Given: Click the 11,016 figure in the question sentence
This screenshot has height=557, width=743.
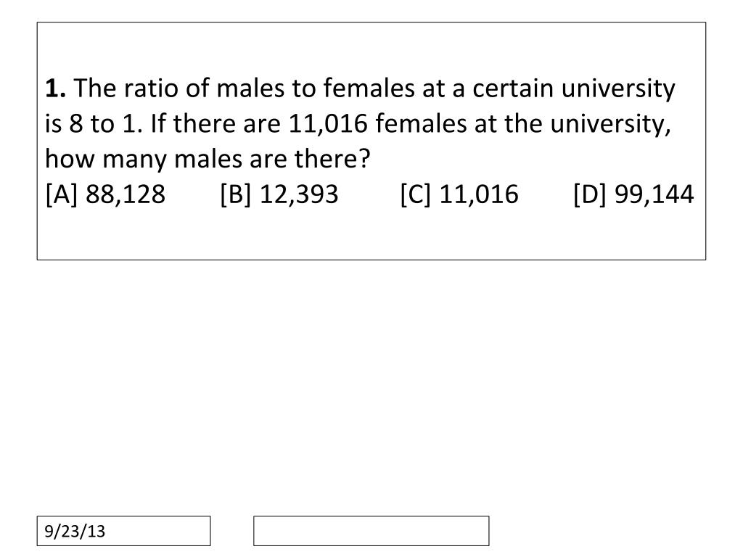Looking at the screenshot, I should [x=328, y=124].
